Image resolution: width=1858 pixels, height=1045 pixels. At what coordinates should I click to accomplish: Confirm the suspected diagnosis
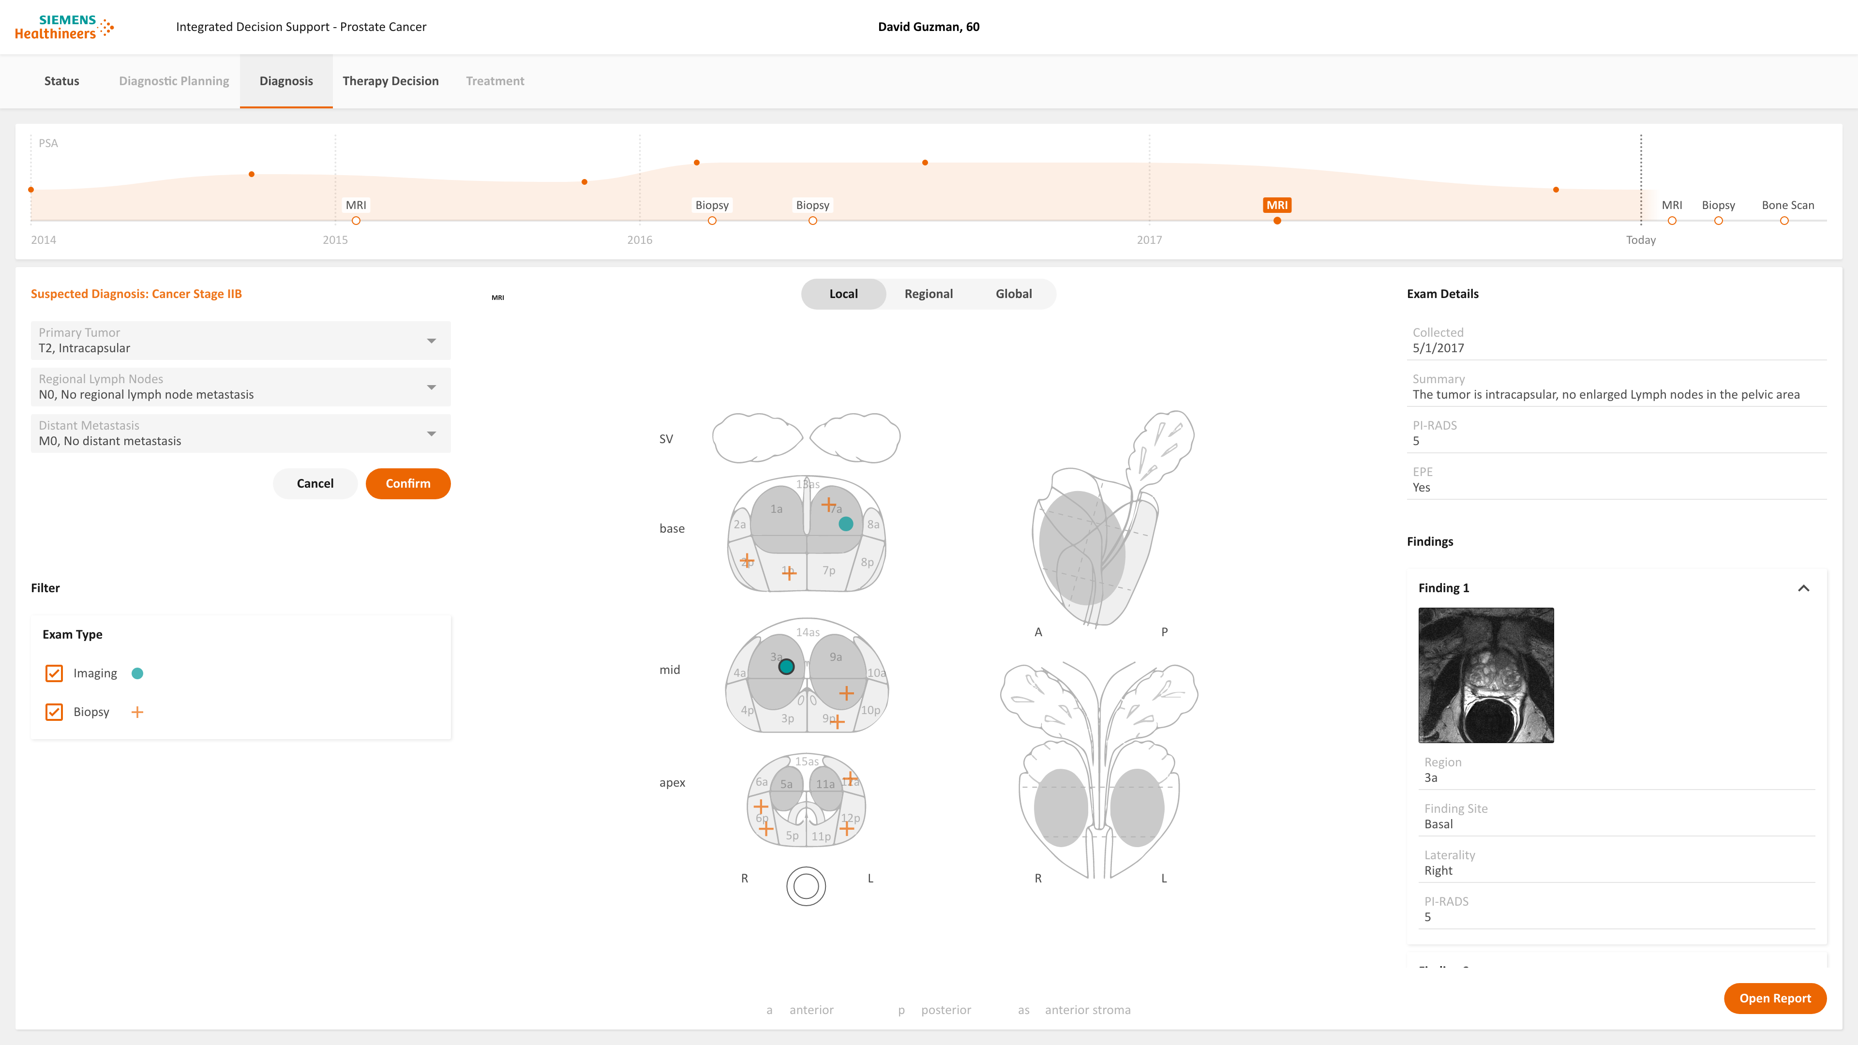(x=408, y=483)
